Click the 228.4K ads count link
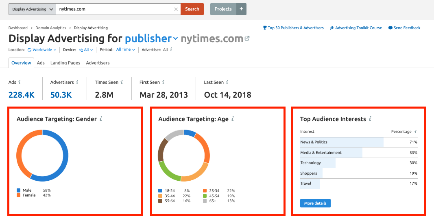Image resolution: width=434 pixels, height=220 pixels. (21, 95)
